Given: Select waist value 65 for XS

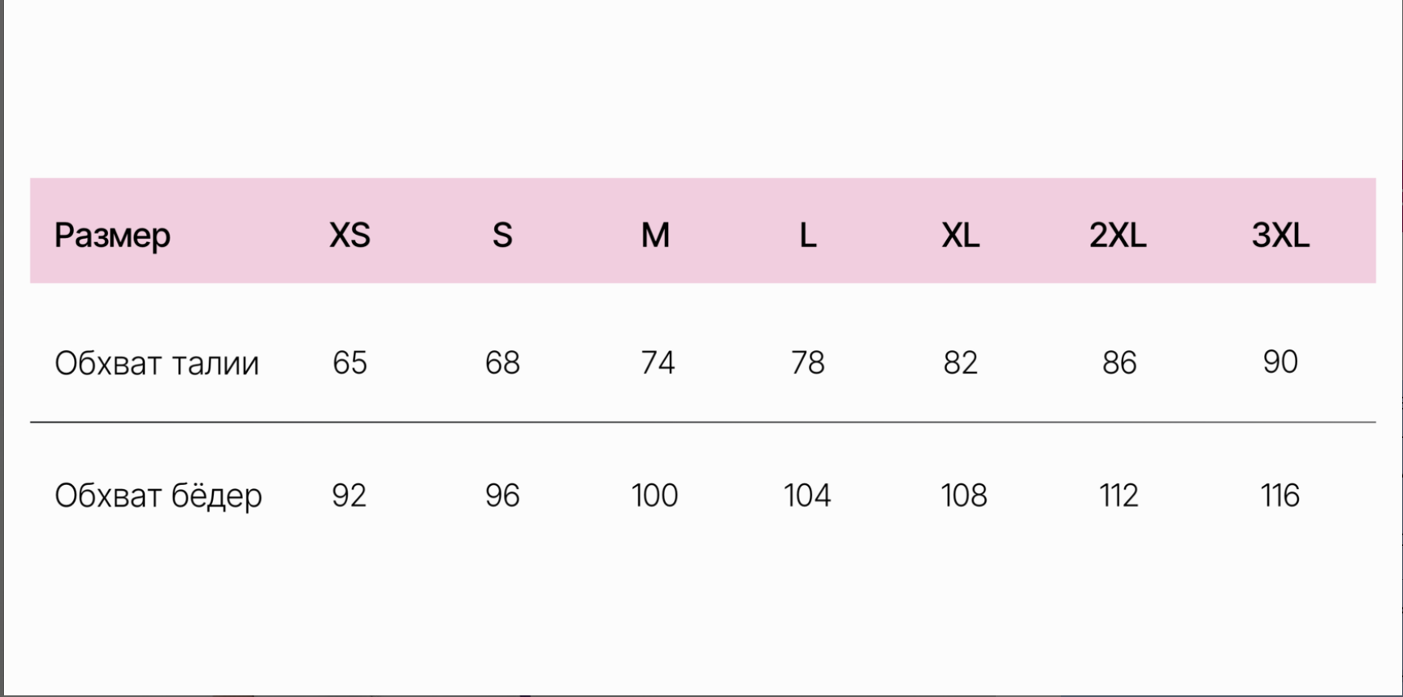Looking at the screenshot, I should (x=350, y=362).
